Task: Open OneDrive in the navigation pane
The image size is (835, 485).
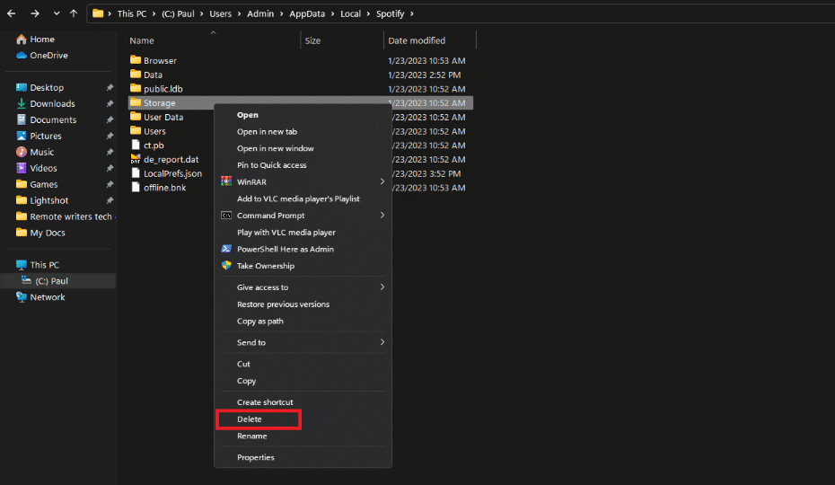Action: click(42, 56)
